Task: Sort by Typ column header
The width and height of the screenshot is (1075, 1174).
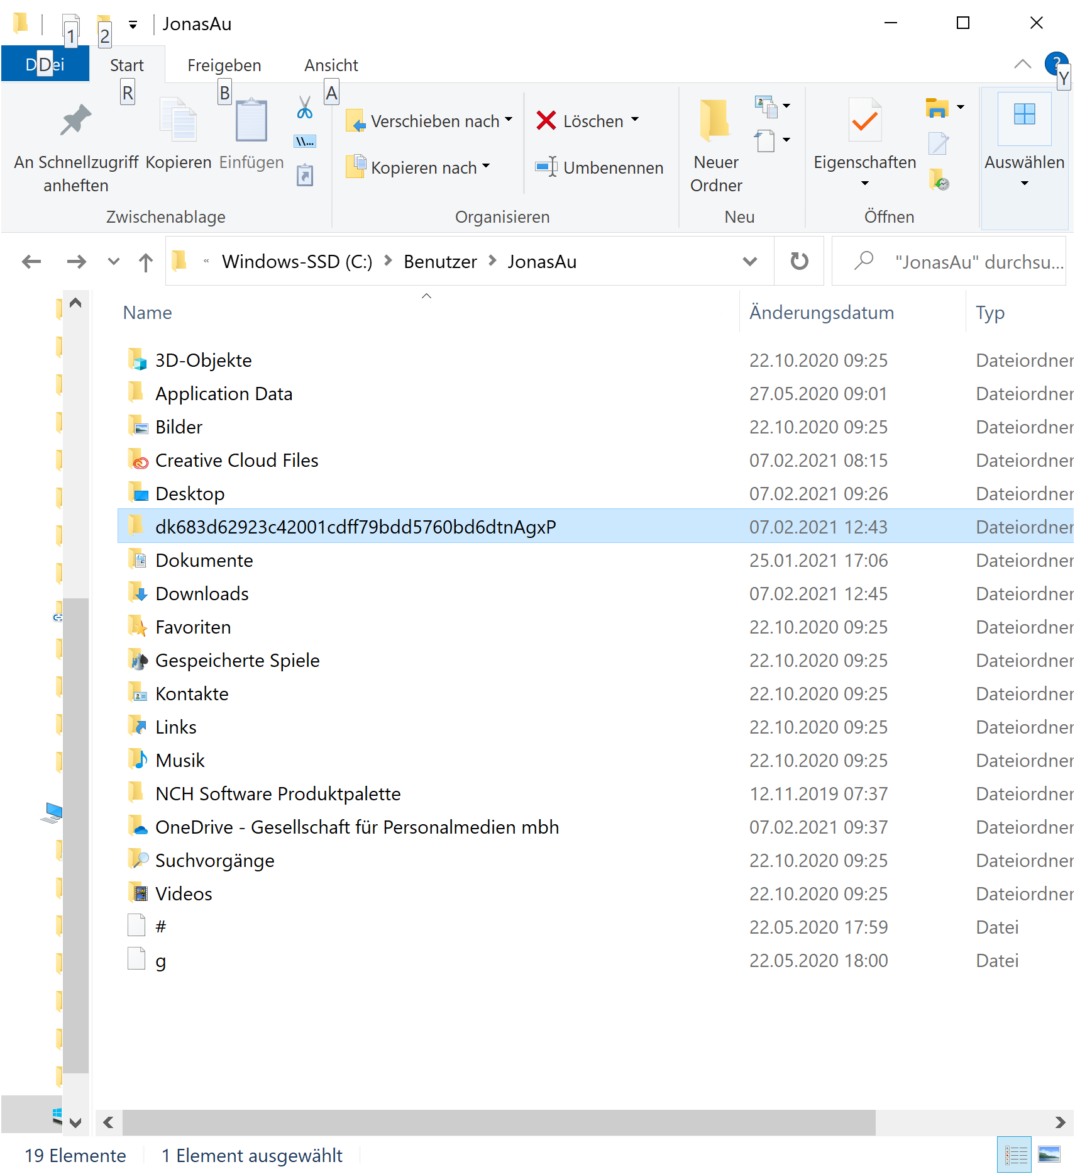Action: point(990,313)
